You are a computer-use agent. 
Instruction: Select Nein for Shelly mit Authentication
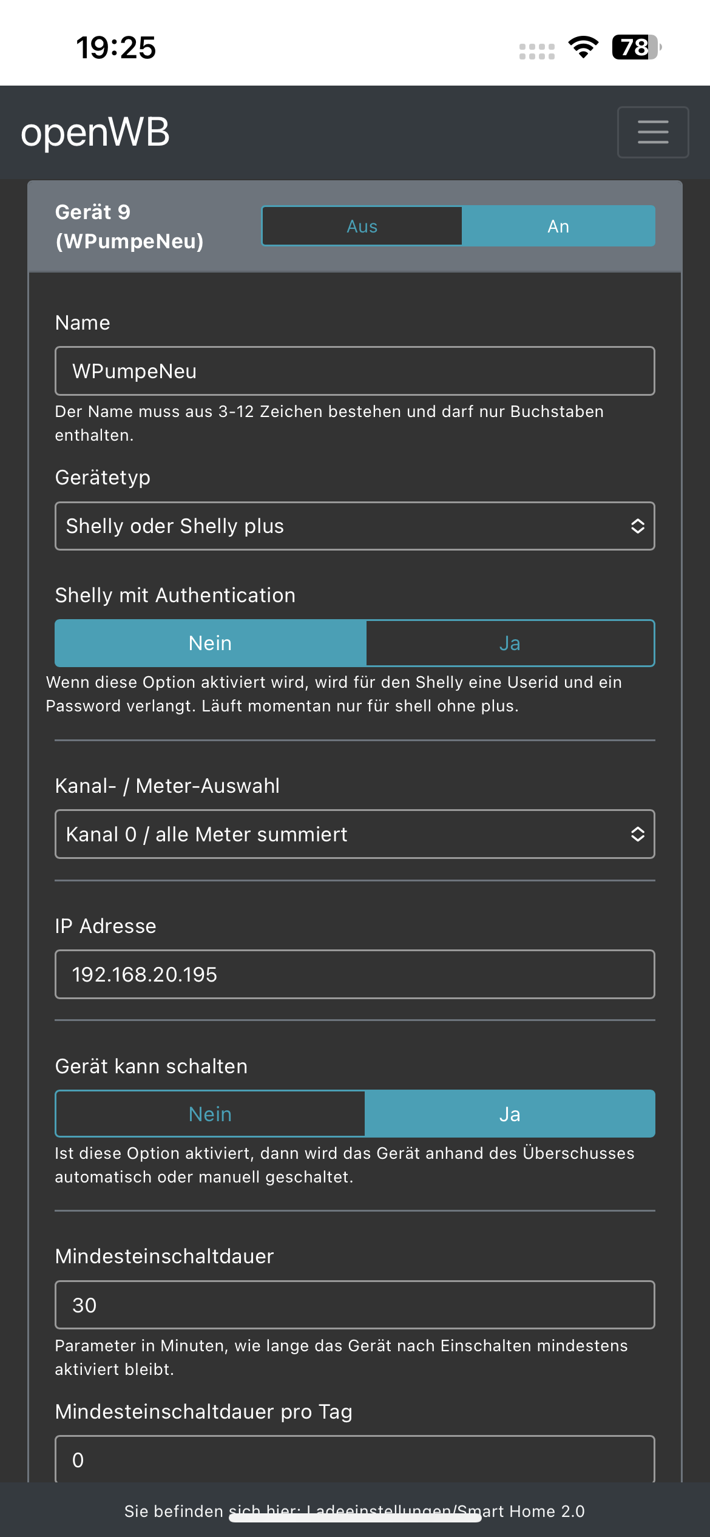(x=211, y=643)
